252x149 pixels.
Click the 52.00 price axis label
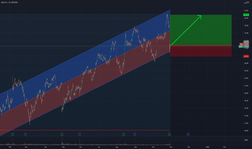point(246,123)
